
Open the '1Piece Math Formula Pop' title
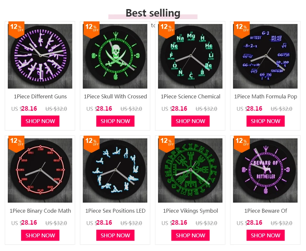[265, 96]
